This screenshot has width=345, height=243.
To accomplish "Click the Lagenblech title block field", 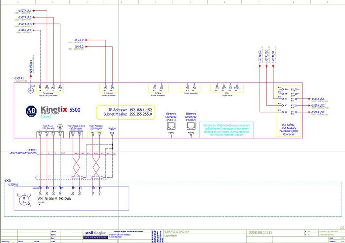I will tap(171, 236).
